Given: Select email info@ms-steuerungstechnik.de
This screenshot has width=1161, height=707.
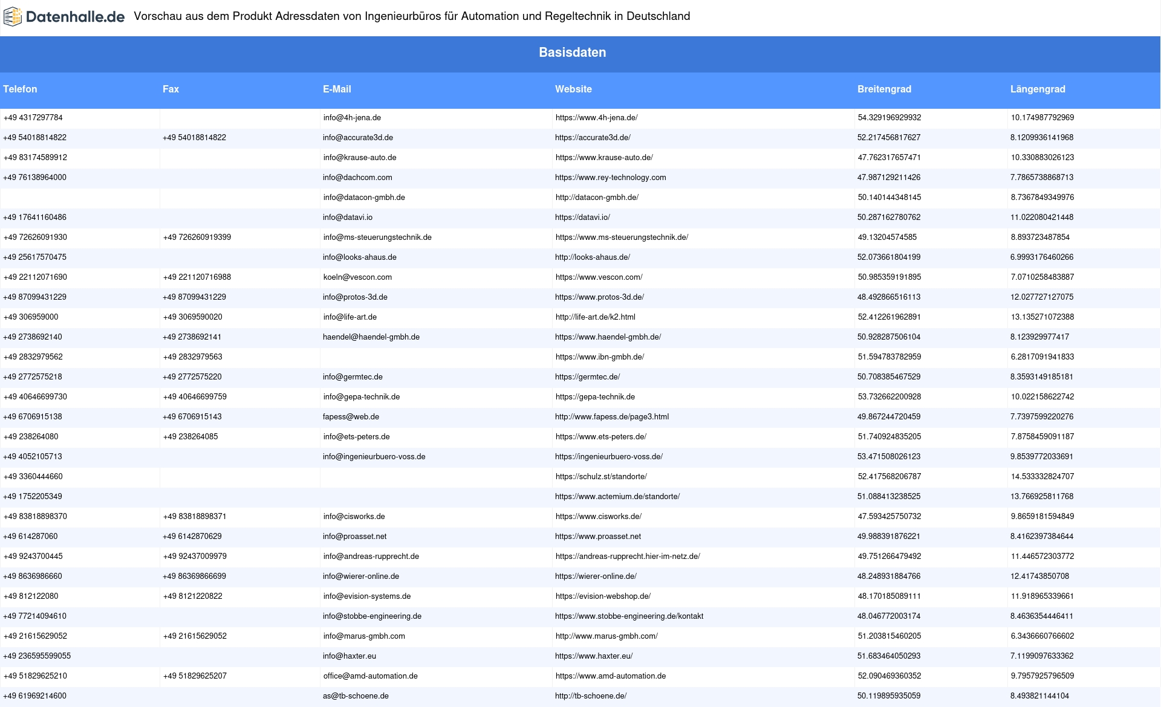Looking at the screenshot, I should pos(377,237).
